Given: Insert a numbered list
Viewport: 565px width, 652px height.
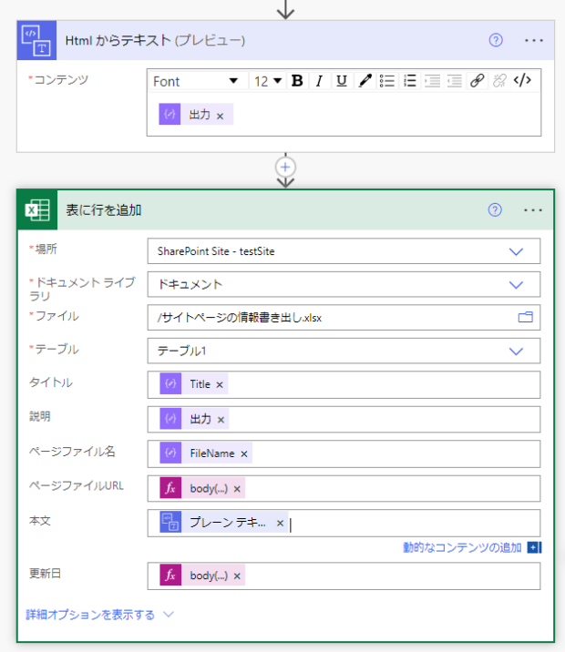Looking at the screenshot, I should [x=410, y=81].
